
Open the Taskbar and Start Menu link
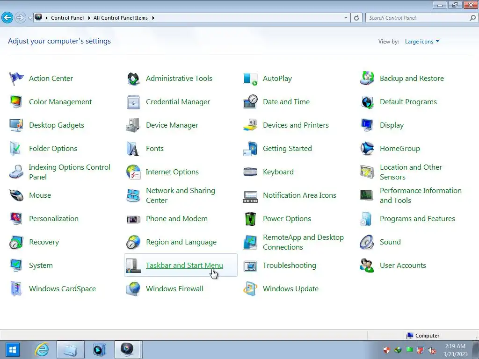[184, 266]
